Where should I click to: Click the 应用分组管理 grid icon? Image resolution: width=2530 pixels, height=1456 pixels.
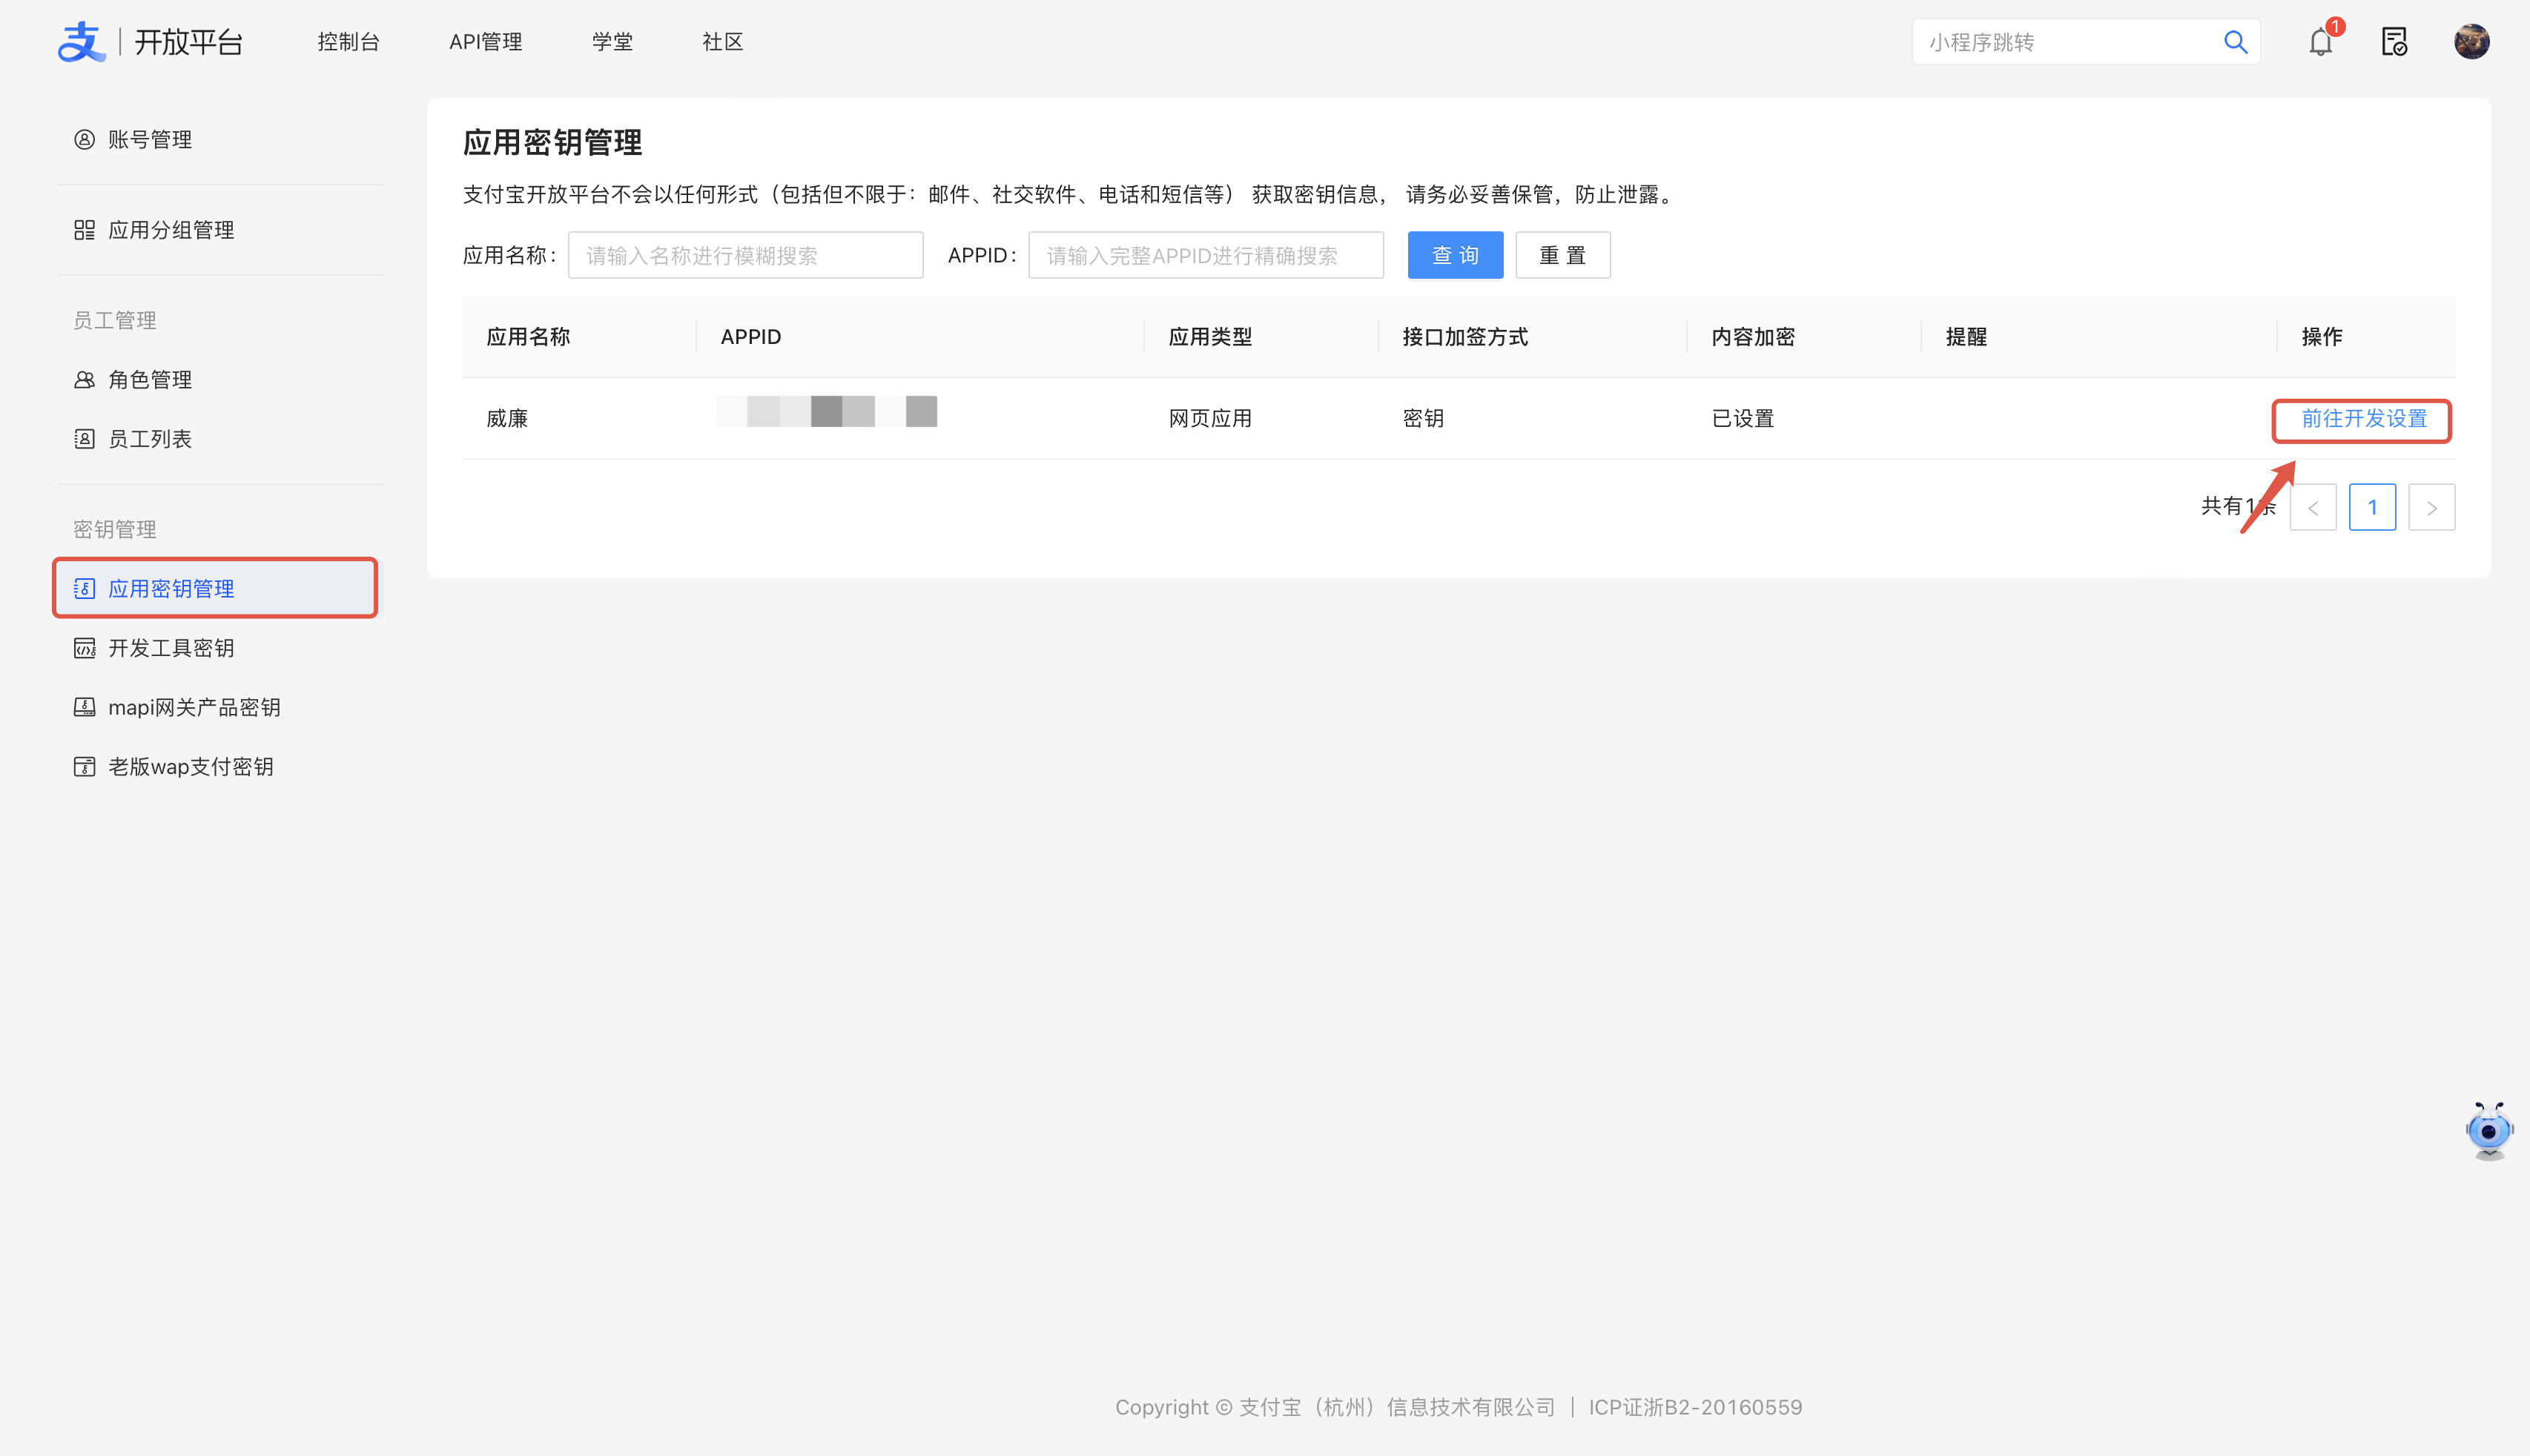84,230
